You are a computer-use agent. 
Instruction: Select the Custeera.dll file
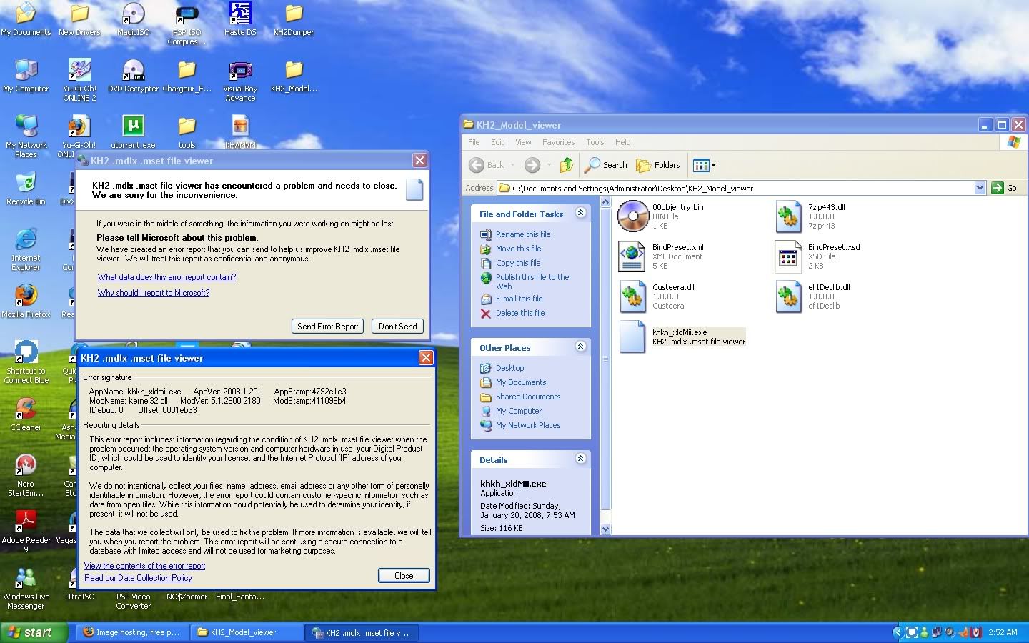point(657,296)
